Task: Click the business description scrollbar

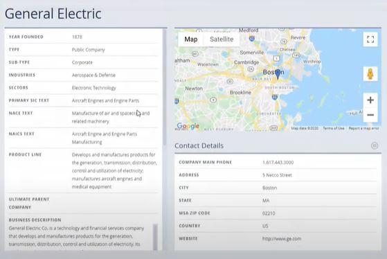Action: tap(155, 237)
